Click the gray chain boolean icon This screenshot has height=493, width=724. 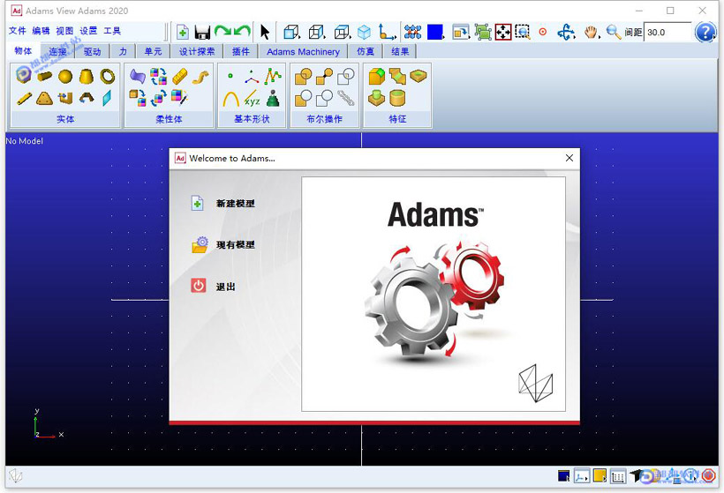pyautogui.click(x=346, y=97)
